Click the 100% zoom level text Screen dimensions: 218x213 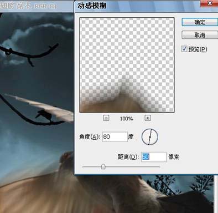coord(126,119)
